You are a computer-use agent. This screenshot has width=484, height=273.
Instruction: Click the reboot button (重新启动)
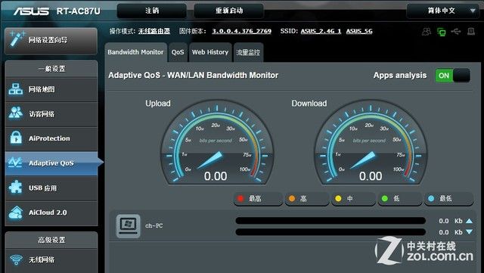pos(228,11)
